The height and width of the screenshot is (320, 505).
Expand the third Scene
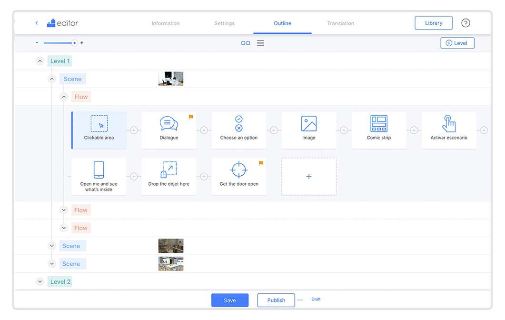pos(52,264)
